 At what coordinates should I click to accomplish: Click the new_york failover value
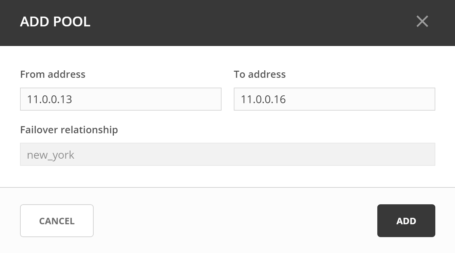coord(51,155)
